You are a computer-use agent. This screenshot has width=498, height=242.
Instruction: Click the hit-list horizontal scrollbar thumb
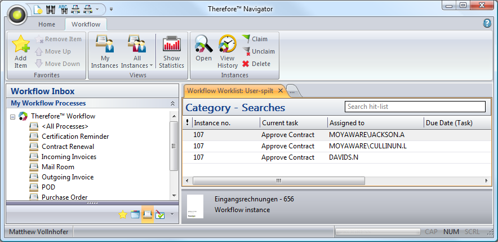click(x=278, y=181)
